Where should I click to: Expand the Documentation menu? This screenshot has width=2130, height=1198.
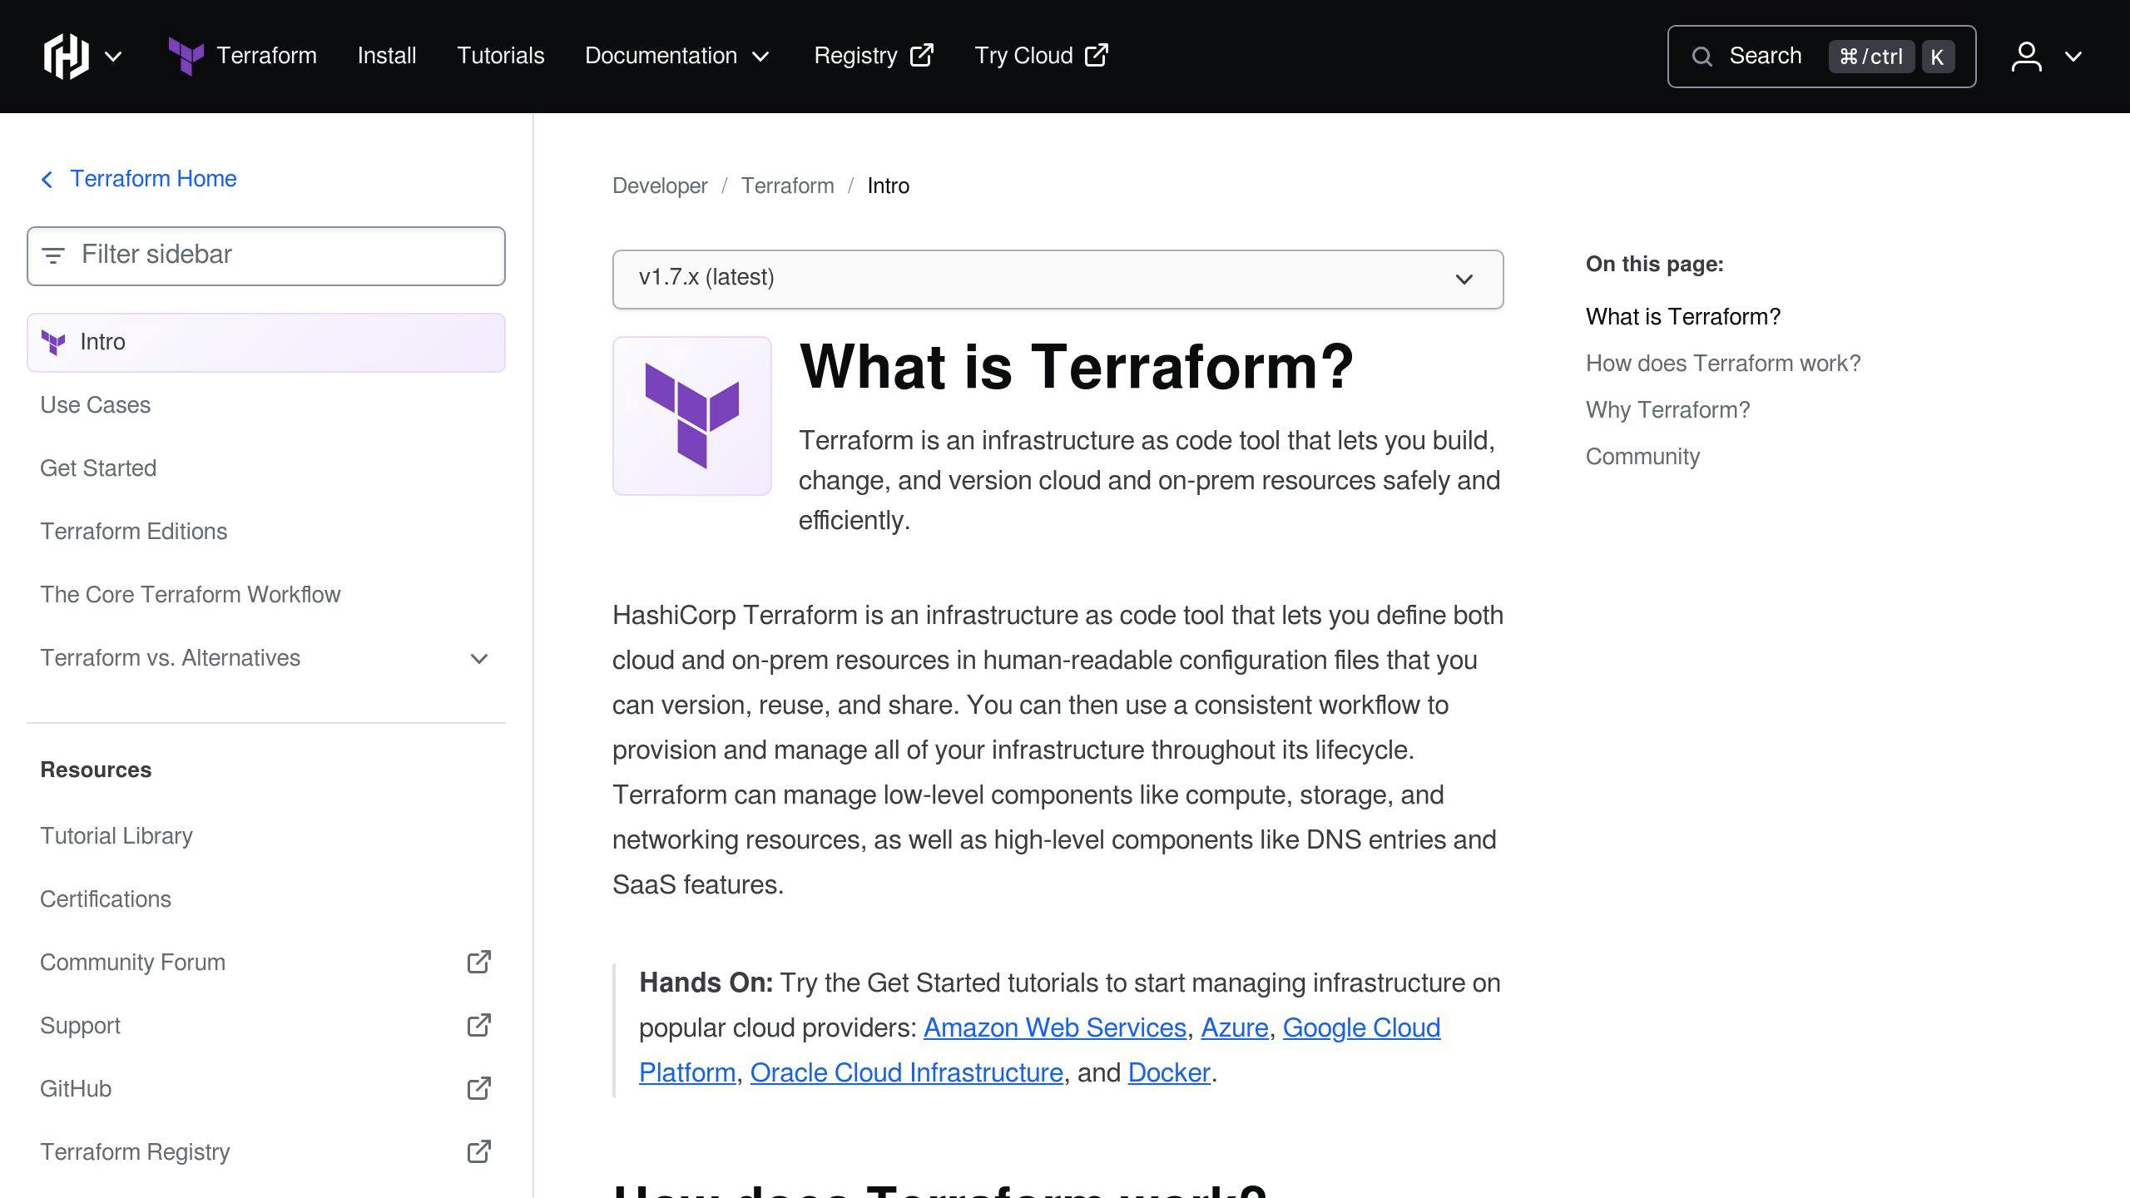[x=677, y=56]
